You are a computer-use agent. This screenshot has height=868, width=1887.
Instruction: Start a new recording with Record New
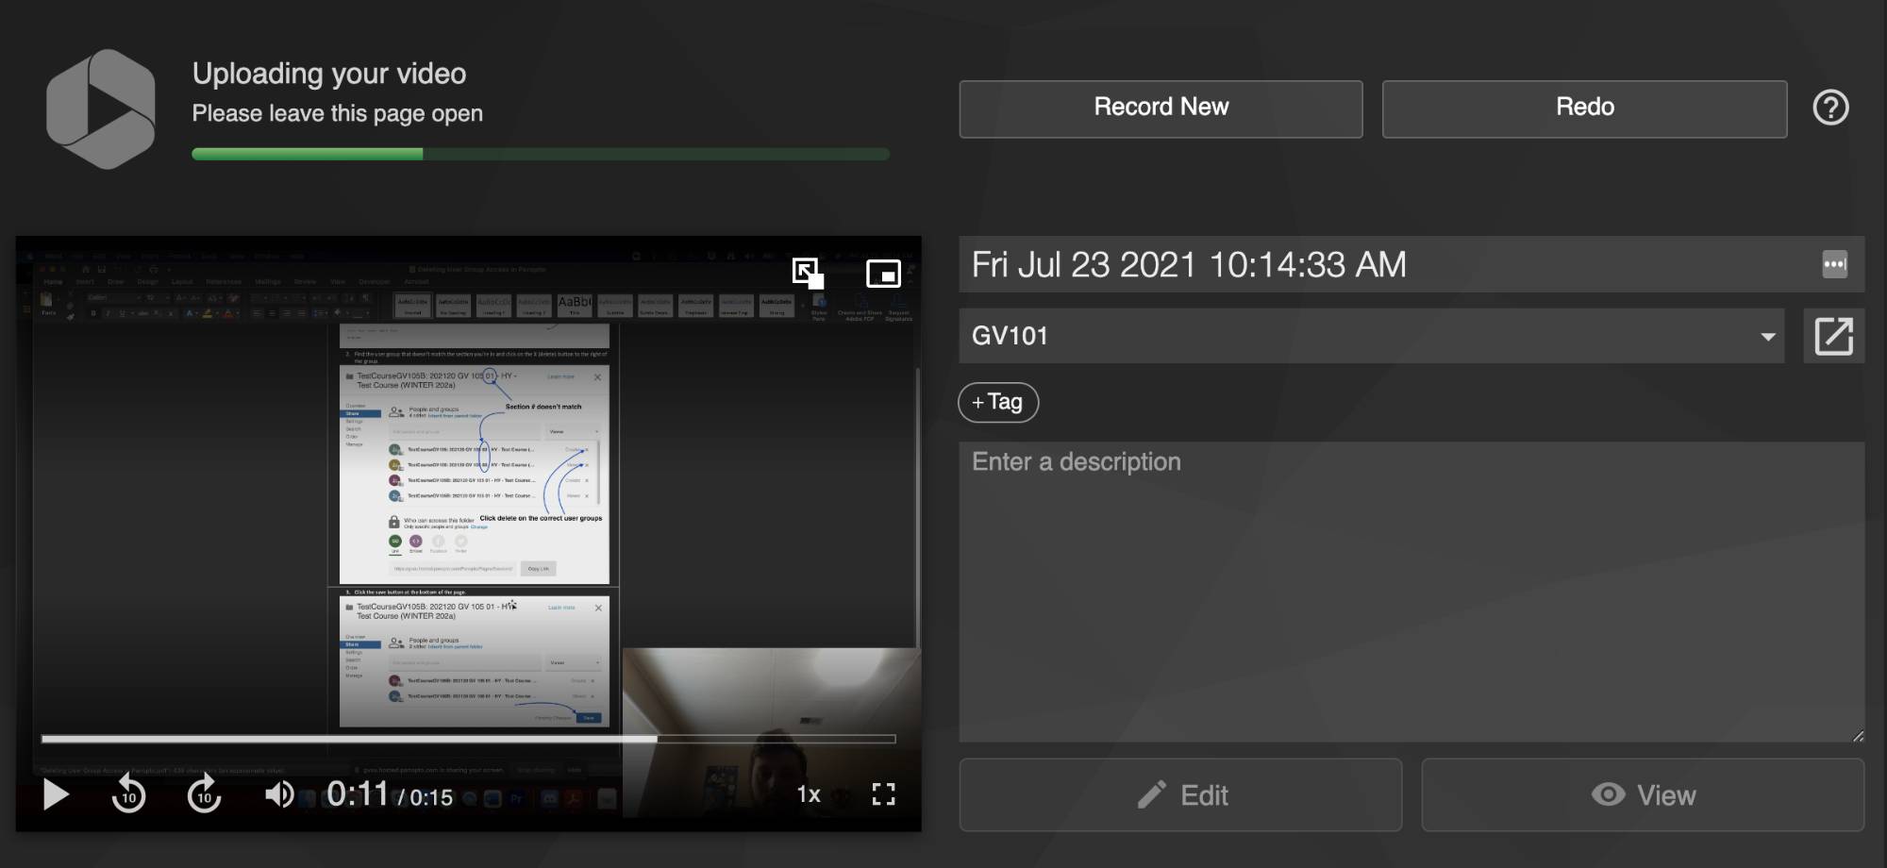click(x=1161, y=108)
